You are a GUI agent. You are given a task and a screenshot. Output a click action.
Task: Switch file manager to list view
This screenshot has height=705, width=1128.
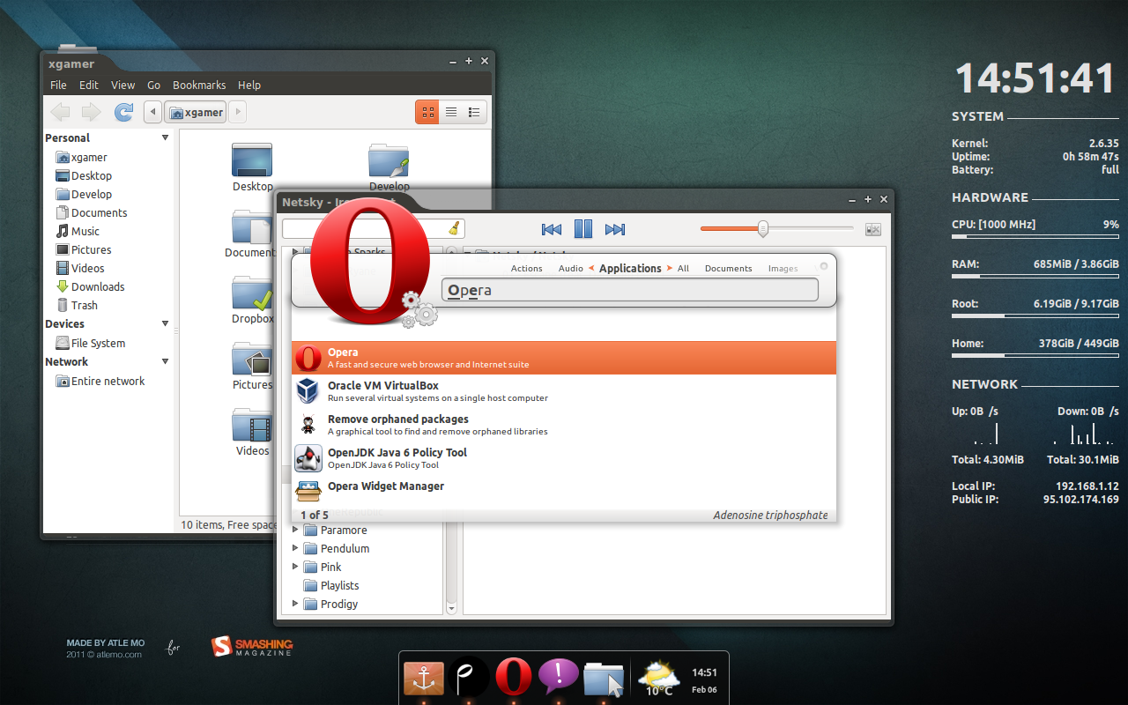tap(451, 112)
